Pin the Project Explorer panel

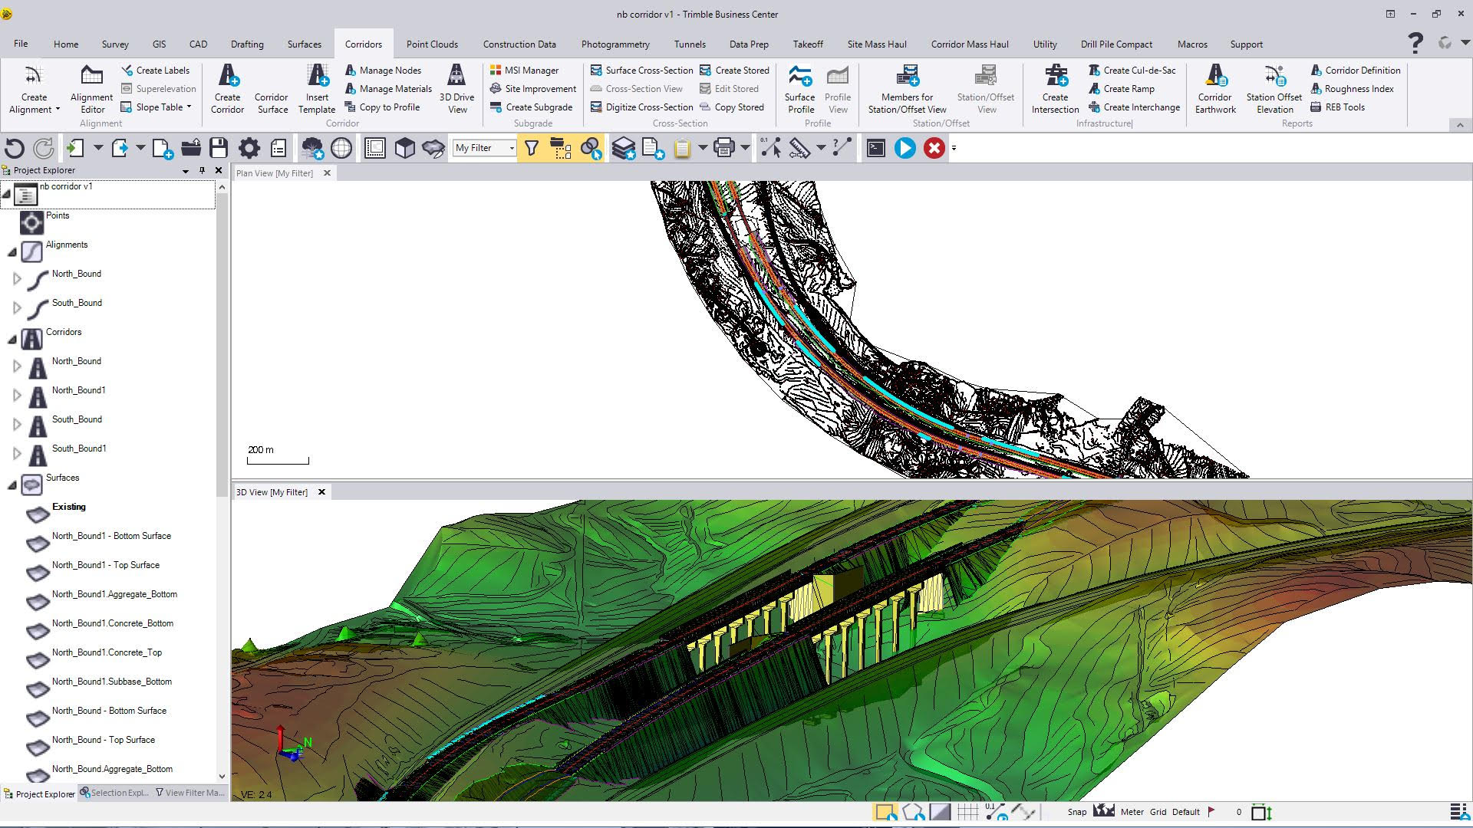pyautogui.click(x=202, y=170)
